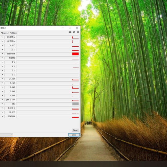
Task: Switch to the Advanced tab
Action: pyautogui.click(x=5, y=33)
